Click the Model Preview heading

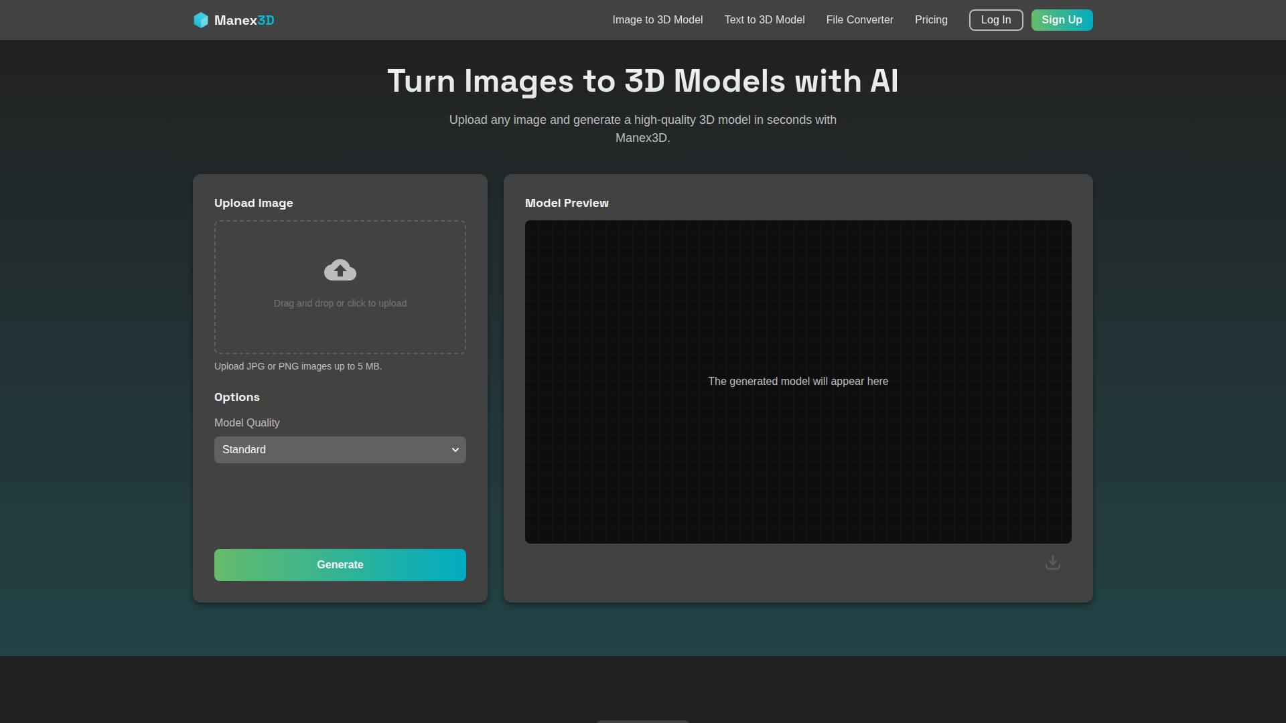coord(566,203)
